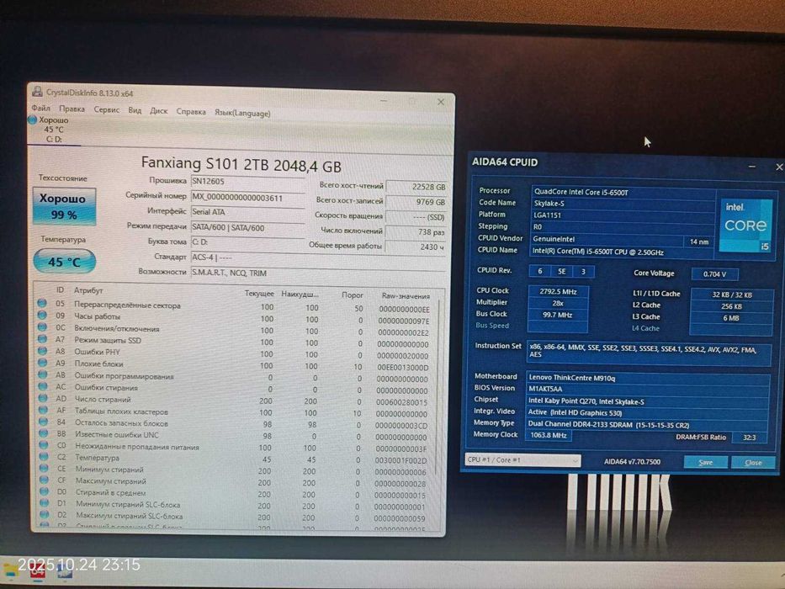Click the BIOS Version value M1AKT5AA
Image resolution: width=785 pixels, height=589 pixels.
(x=648, y=389)
